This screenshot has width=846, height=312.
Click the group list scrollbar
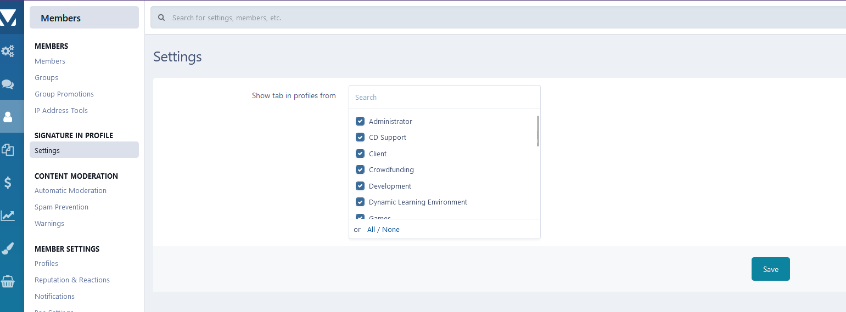pyautogui.click(x=538, y=131)
